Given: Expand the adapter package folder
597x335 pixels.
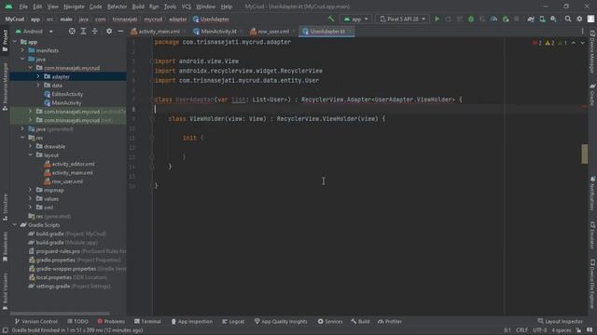Looking at the screenshot, I should (x=38, y=76).
